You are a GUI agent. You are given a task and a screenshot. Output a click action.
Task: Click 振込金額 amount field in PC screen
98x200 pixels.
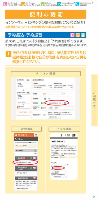pos(56,94)
